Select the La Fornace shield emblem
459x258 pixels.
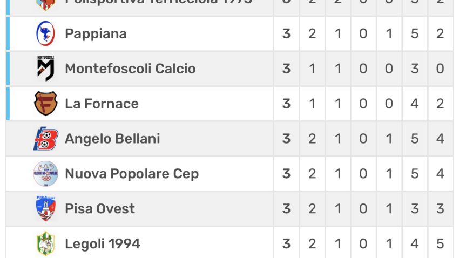(45, 104)
